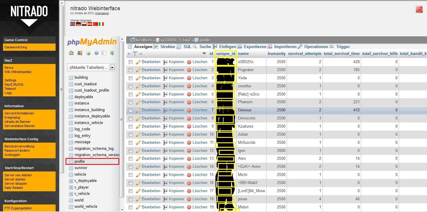
Task: Click Gameswitching in Game Control
Action: (x=16, y=47)
